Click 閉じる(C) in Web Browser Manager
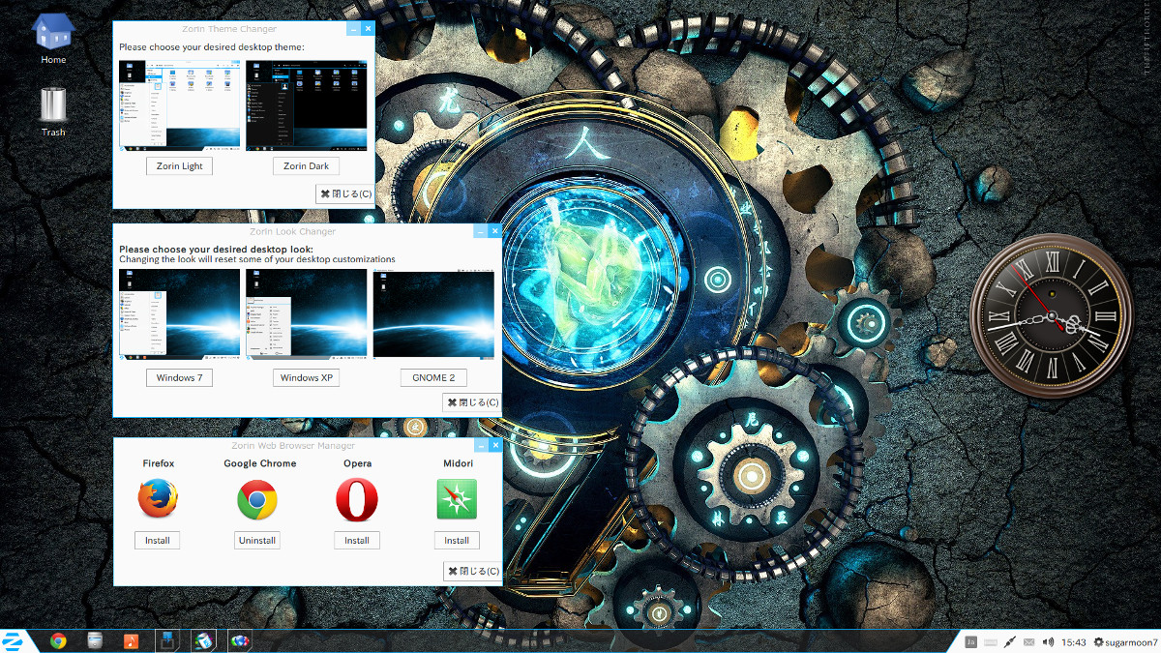 [x=472, y=572]
